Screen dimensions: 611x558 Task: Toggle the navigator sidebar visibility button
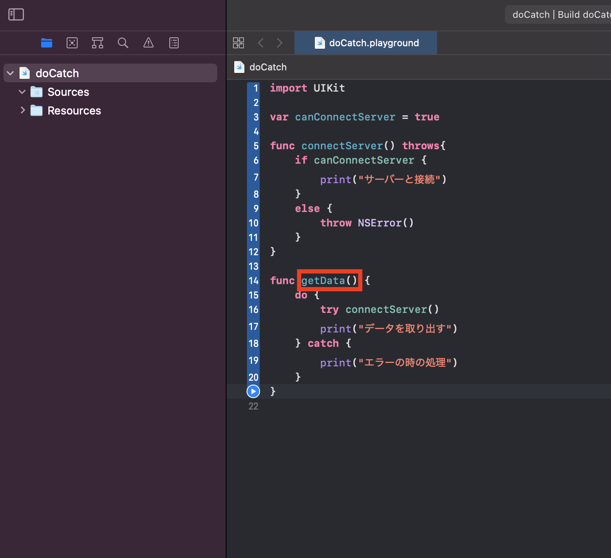[16, 14]
